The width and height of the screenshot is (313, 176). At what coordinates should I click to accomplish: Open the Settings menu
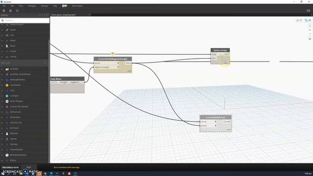click(x=45, y=6)
